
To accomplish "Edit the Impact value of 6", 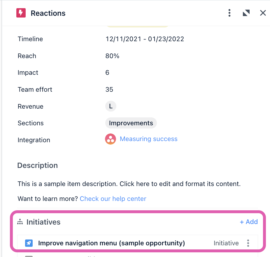I will pyautogui.click(x=107, y=72).
